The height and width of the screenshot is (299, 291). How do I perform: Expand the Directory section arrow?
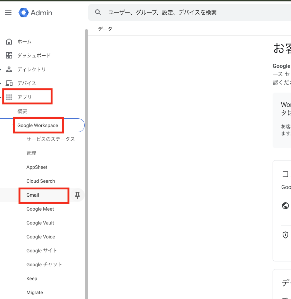(x=1, y=70)
